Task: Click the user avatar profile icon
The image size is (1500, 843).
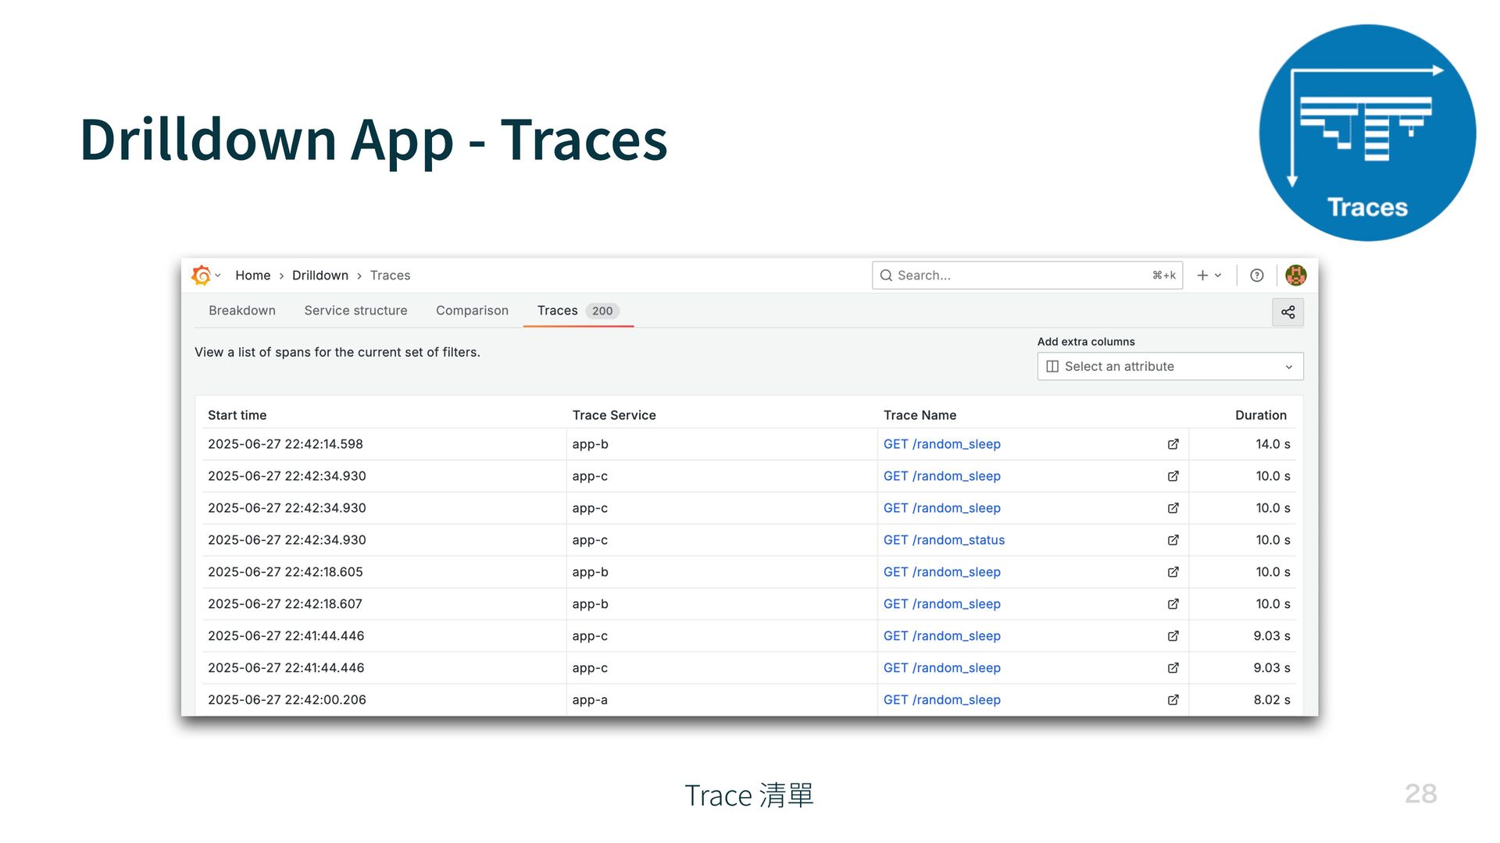Action: [1295, 275]
